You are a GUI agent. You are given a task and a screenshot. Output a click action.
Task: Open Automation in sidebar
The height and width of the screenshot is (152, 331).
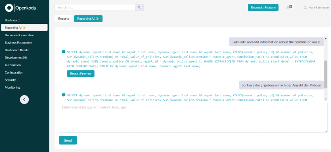click(13, 65)
